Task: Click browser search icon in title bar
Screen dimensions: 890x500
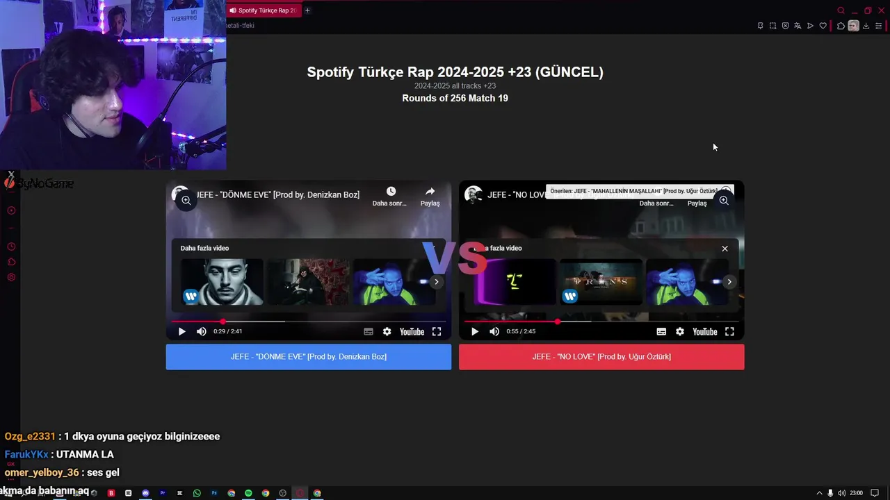Action: point(841,10)
